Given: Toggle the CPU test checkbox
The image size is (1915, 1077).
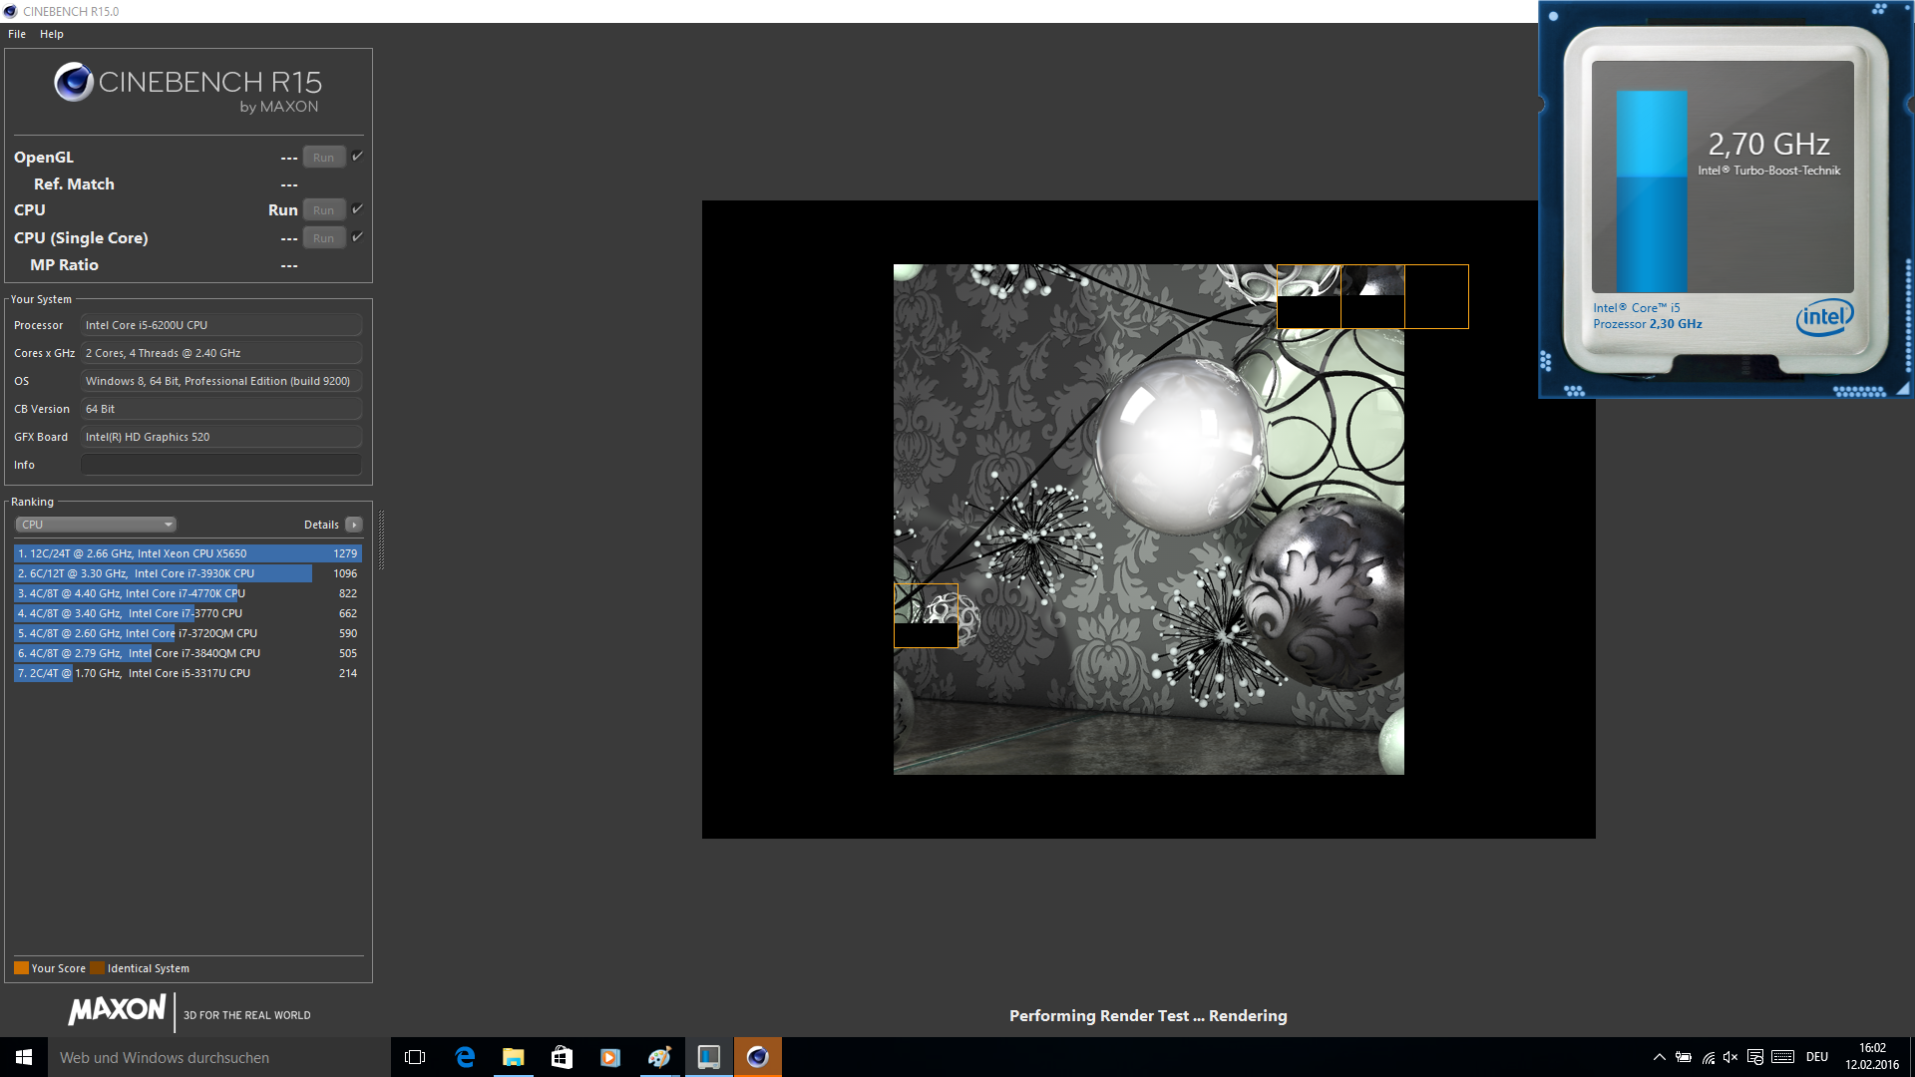Looking at the screenshot, I should click(x=357, y=209).
